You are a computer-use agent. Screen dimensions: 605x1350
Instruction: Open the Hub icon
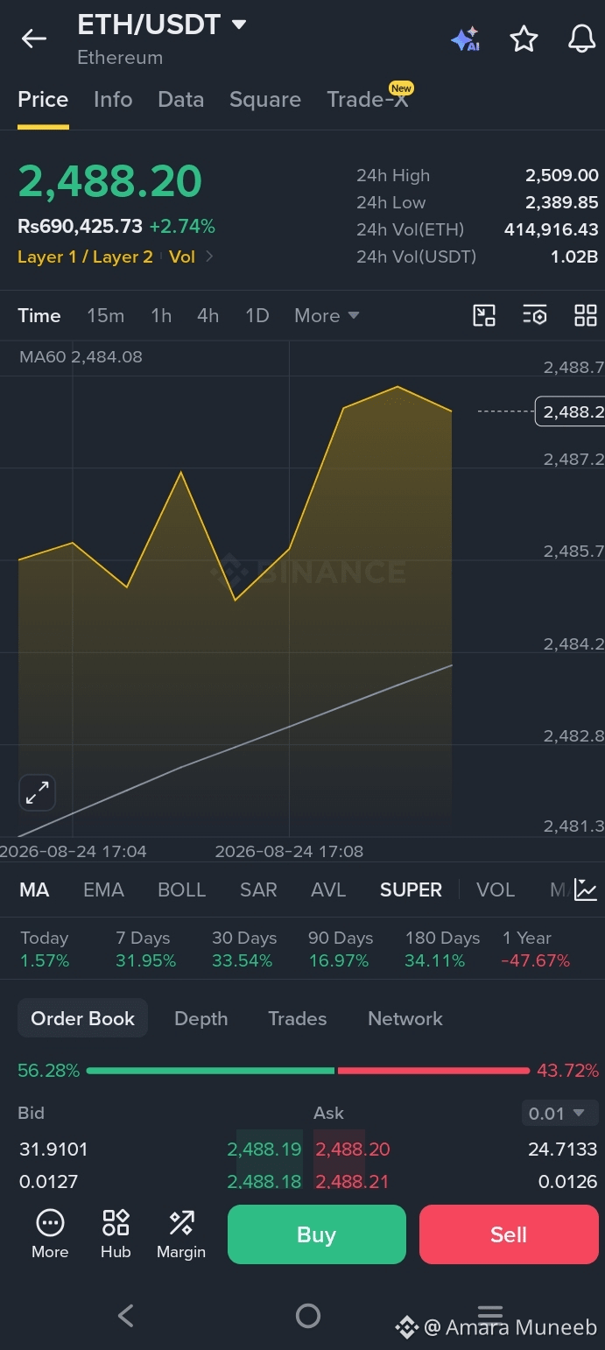[x=116, y=1234]
